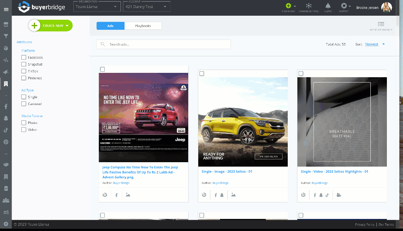
Task: Open the Breathable Material video thumbnail
Action: [342, 122]
